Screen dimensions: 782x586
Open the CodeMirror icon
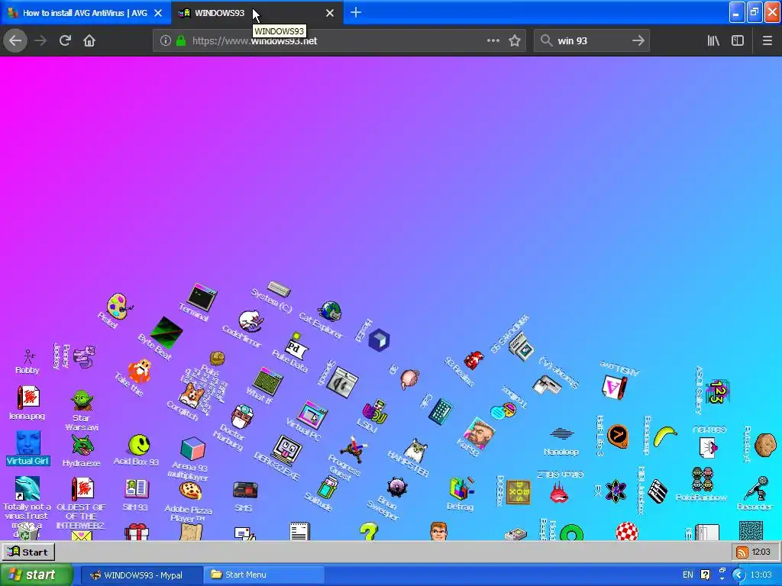click(x=250, y=321)
